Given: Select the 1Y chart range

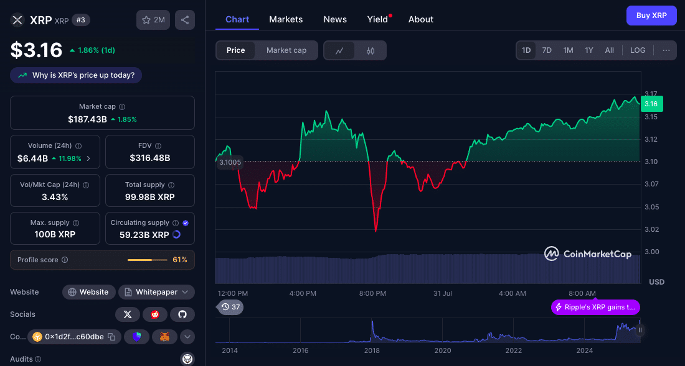Looking at the screenshot, I should click(x=588, y=50).
